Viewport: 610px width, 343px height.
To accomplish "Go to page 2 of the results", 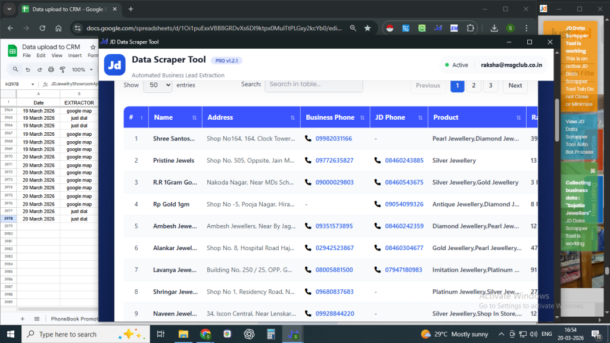I will click(x=474, y=86).
